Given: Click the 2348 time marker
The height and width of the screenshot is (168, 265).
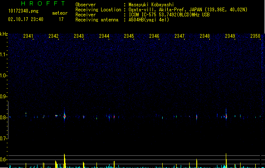Looking at the screenshot, I should (205, 36).
